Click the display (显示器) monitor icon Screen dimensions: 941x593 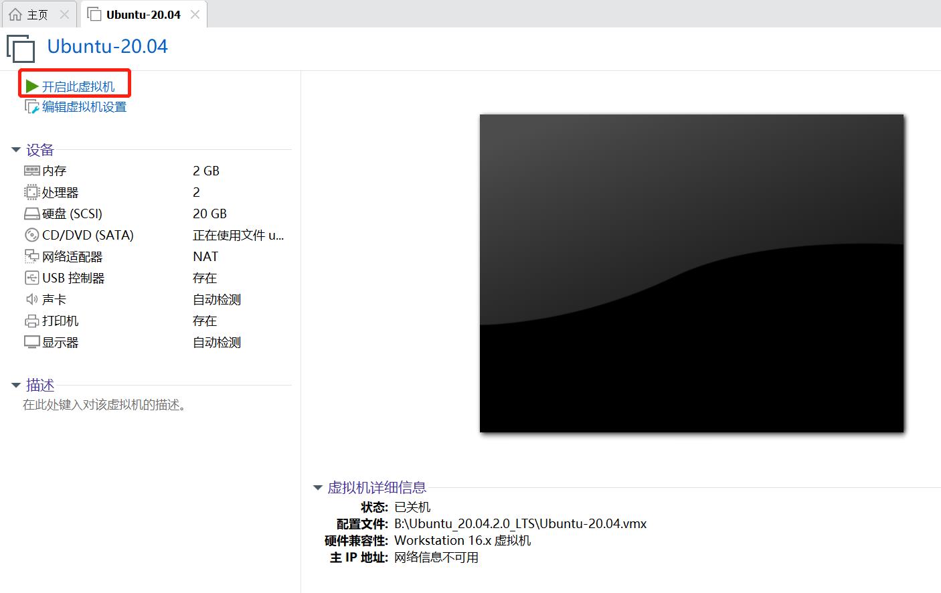point(31,342)
